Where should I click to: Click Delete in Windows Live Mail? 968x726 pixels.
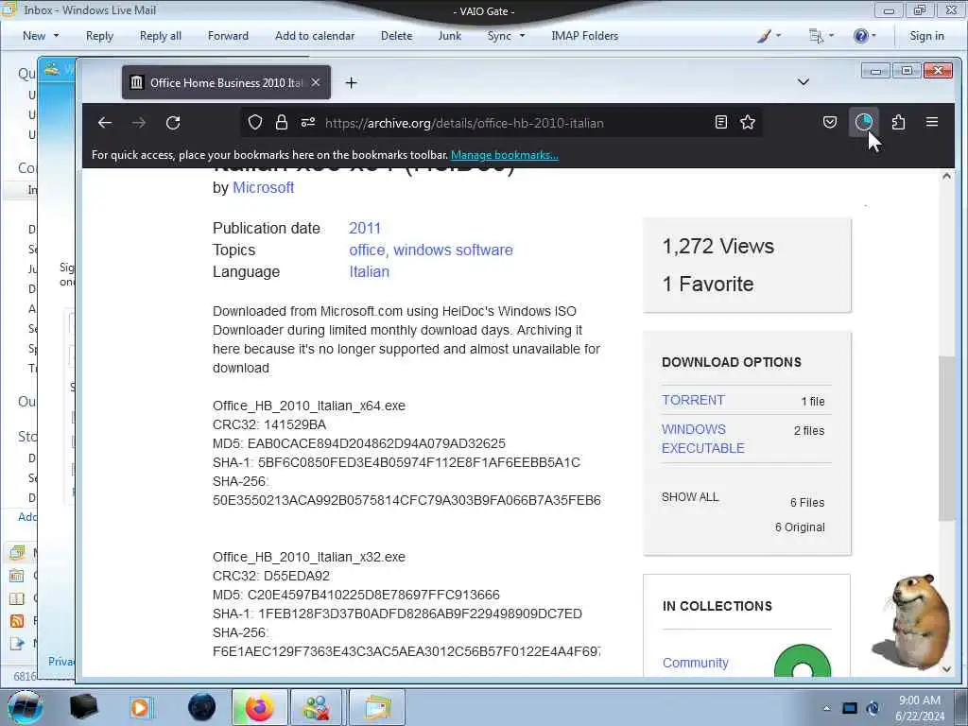coord(396,36)
